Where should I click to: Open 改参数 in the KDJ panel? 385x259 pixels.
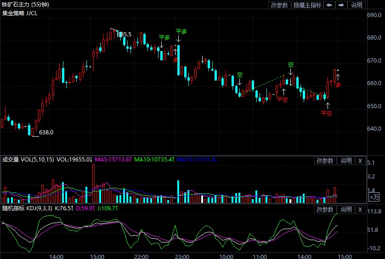point(325,210)
